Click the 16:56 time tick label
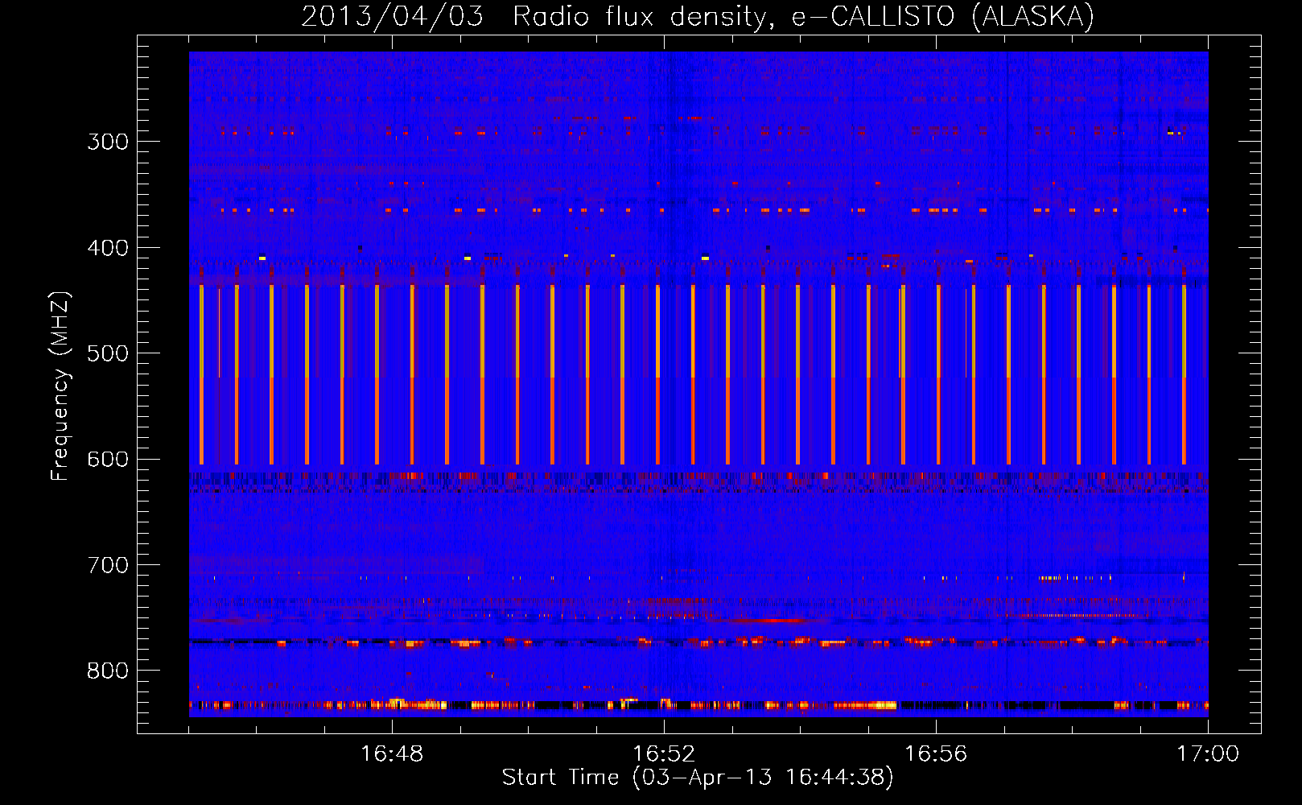1302x805 pixels. click(936, 754)
